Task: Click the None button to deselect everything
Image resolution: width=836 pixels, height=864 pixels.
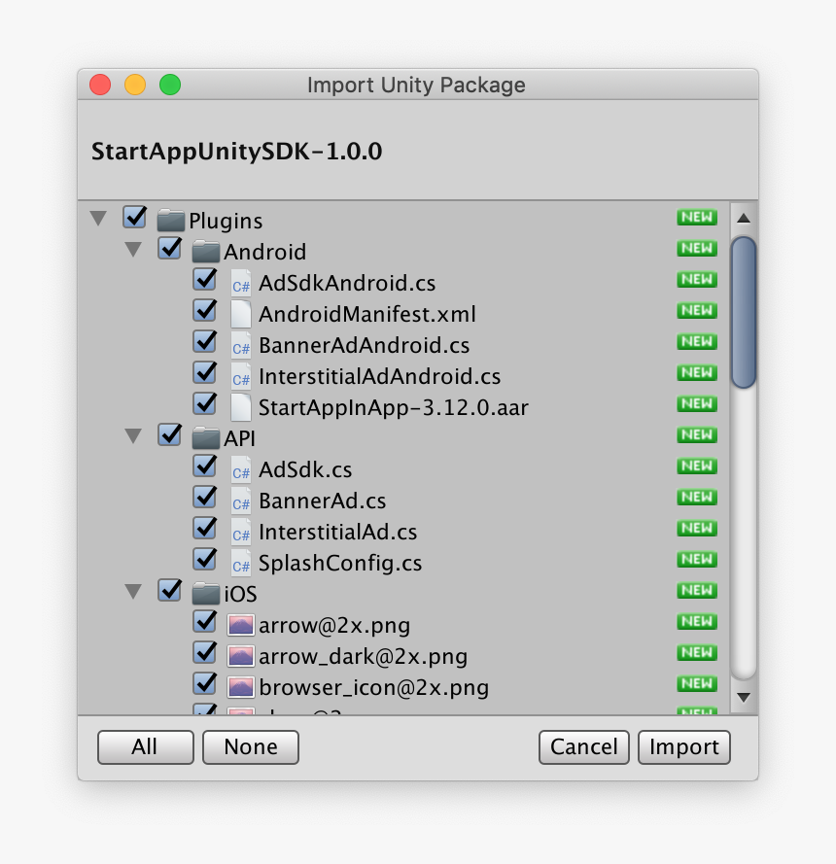Action: click(x=251, y=747)
